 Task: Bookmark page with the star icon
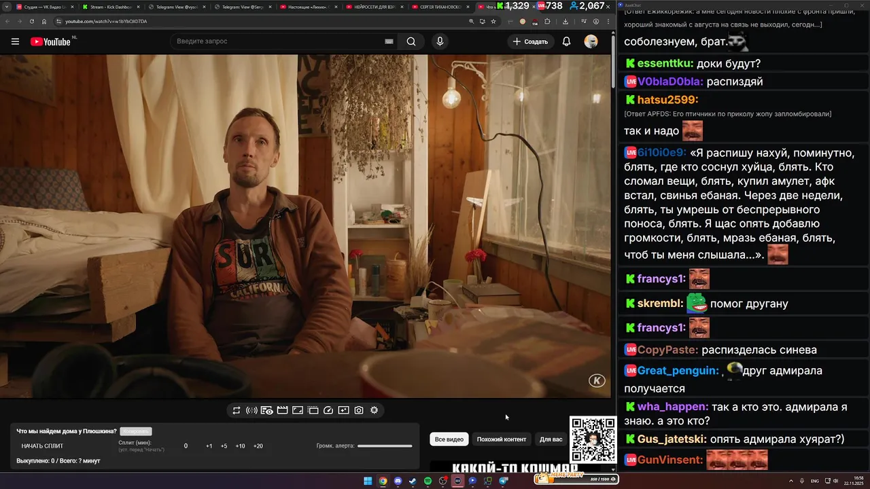[x=493, y=21]
